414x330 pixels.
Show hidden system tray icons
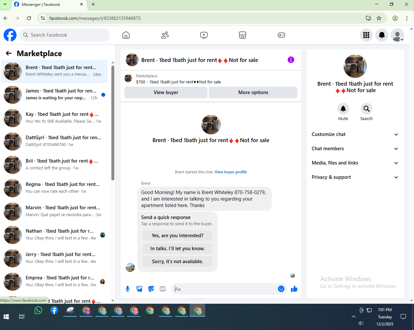click(354, 317)
